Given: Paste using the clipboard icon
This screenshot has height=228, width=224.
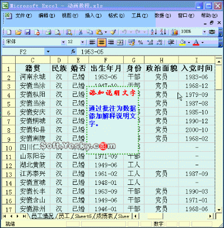Looking at the screenshot, I should [99, 32].
